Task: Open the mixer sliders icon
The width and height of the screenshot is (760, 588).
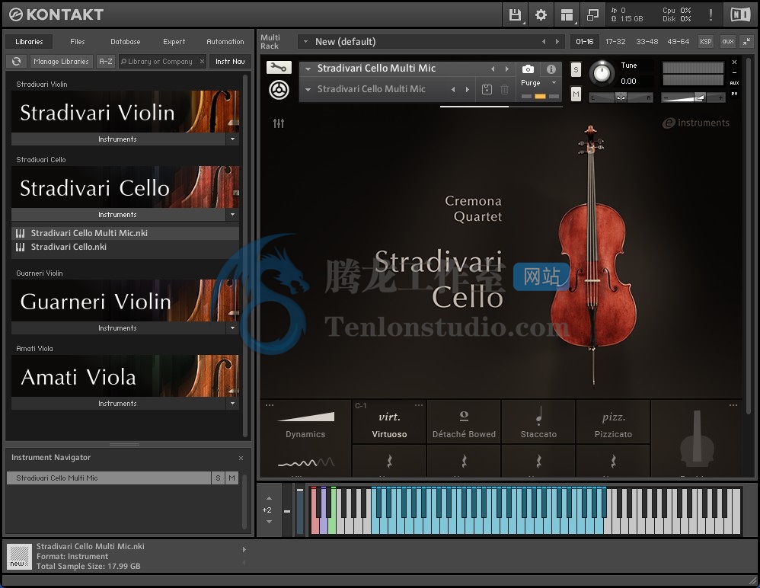Action: 279,123
